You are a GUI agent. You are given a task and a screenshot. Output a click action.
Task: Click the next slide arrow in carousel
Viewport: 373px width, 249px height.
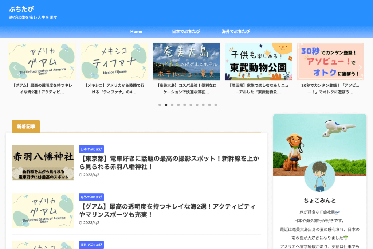[360, 67]
